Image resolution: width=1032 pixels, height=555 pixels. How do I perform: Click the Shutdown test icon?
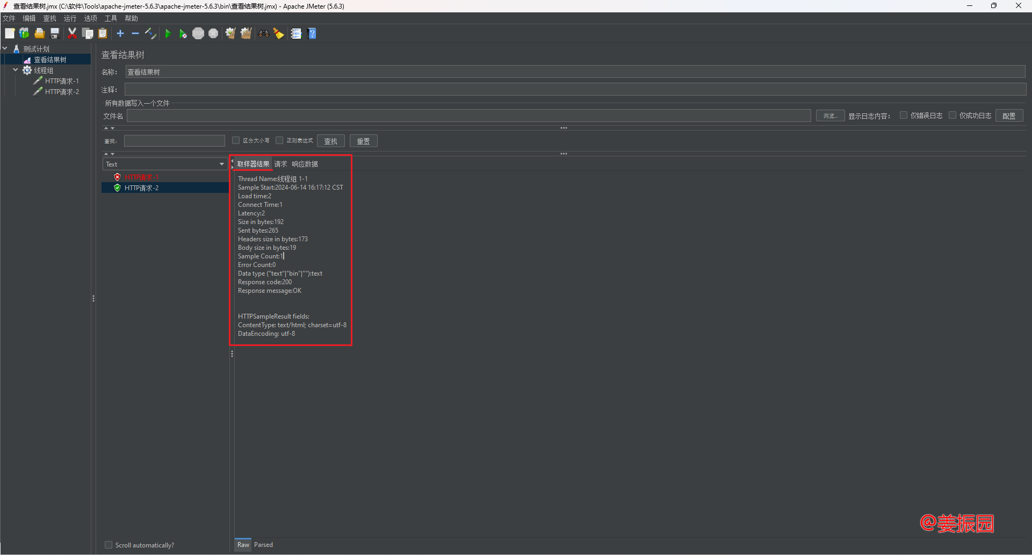(213, 33)
